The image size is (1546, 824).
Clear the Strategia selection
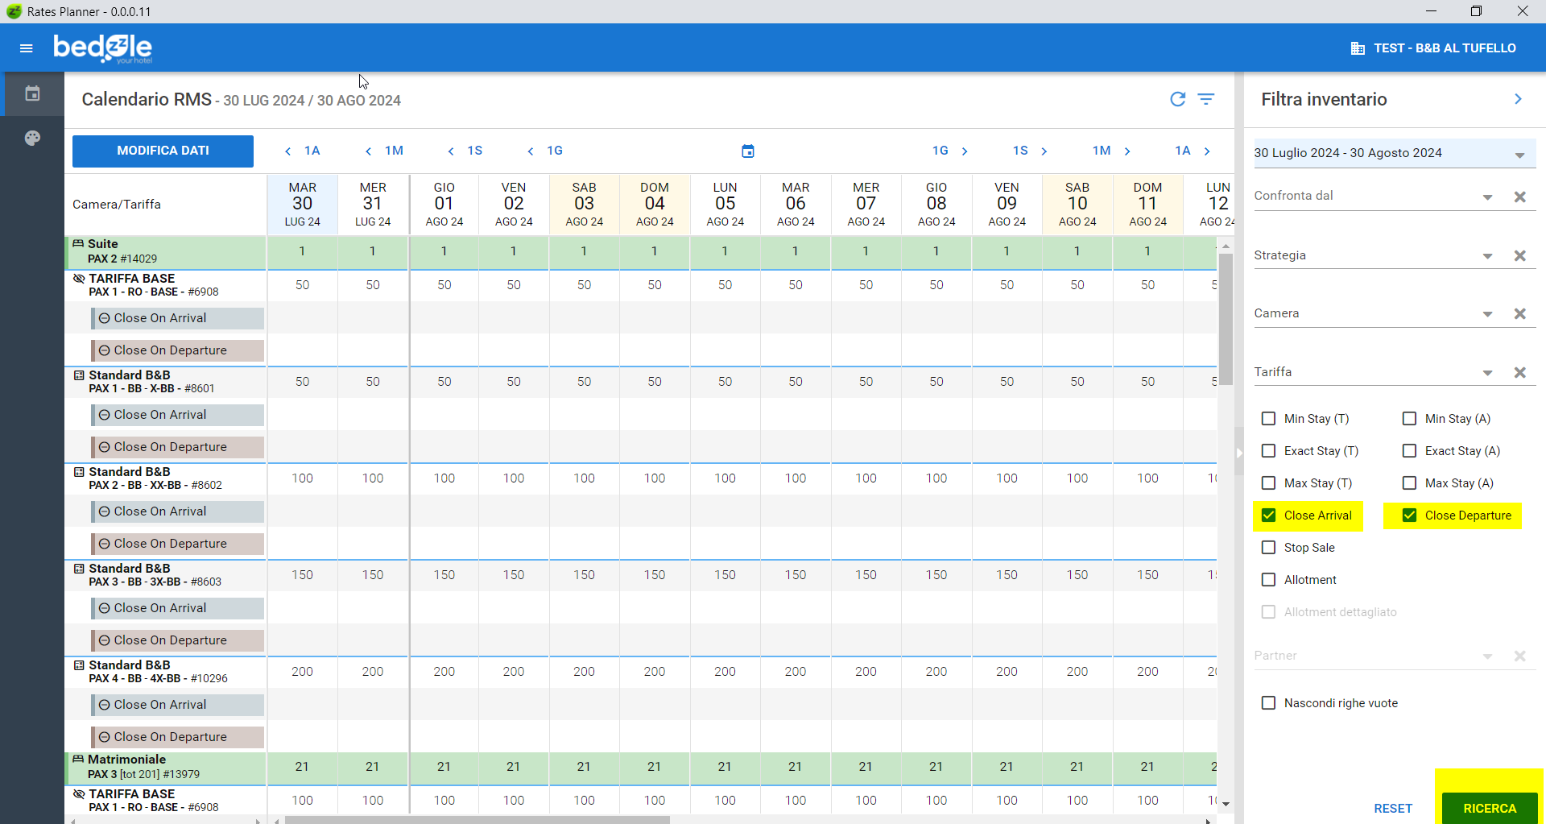(x=1520, y=255)
